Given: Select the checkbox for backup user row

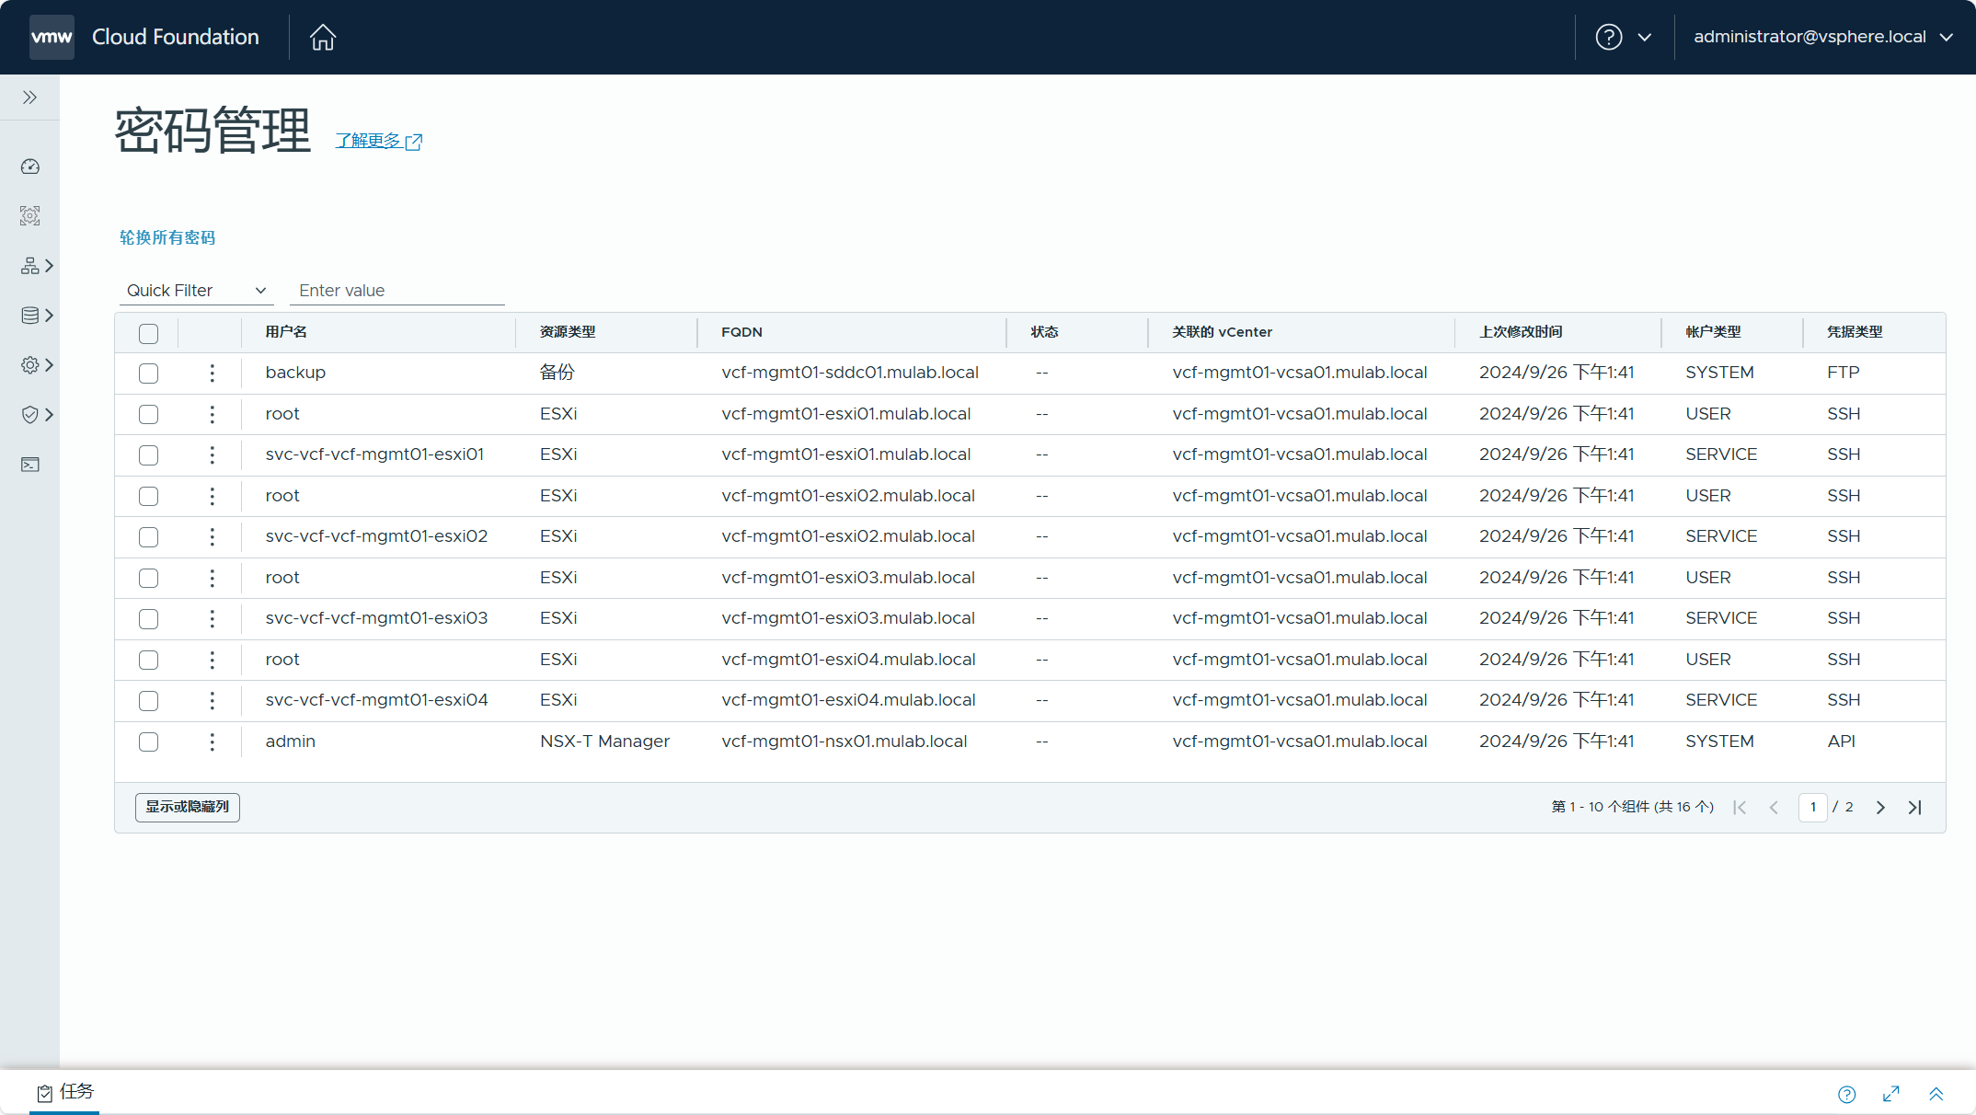Looking at the screenshot, I should pyautogui.click(x=149, y=372).
